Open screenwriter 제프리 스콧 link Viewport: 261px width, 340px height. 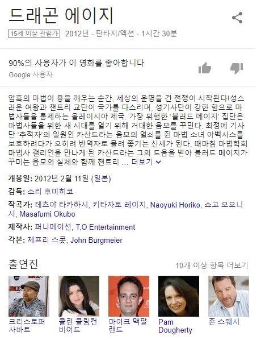coord(47,241)
